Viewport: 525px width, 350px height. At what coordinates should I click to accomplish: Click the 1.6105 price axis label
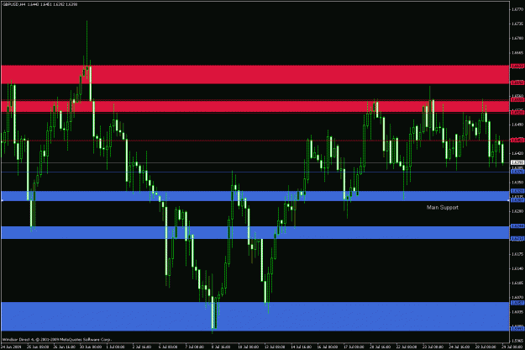click(x=517, y=283)
